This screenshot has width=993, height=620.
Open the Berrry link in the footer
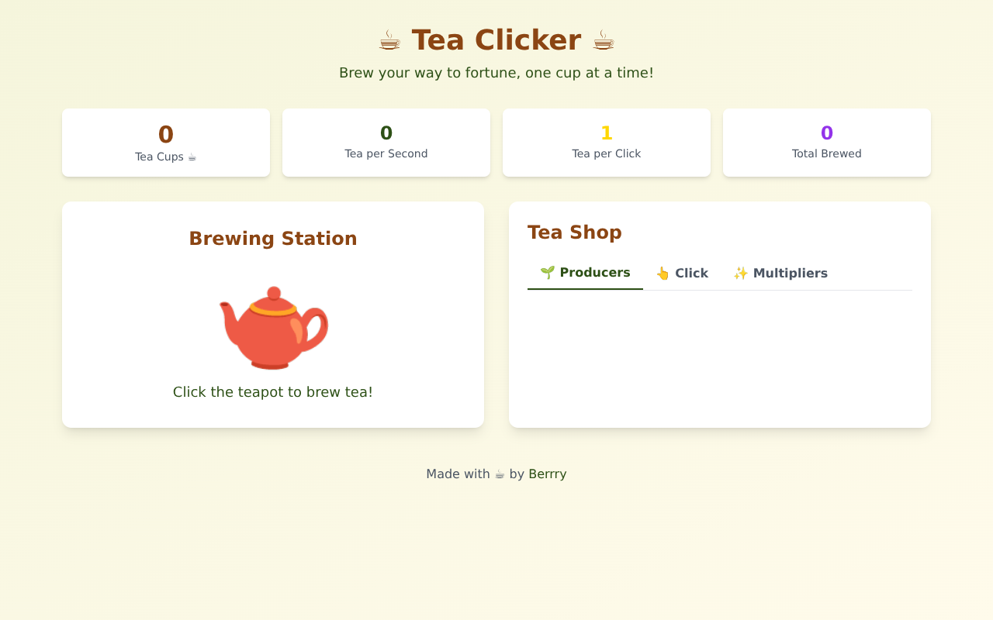548,474
